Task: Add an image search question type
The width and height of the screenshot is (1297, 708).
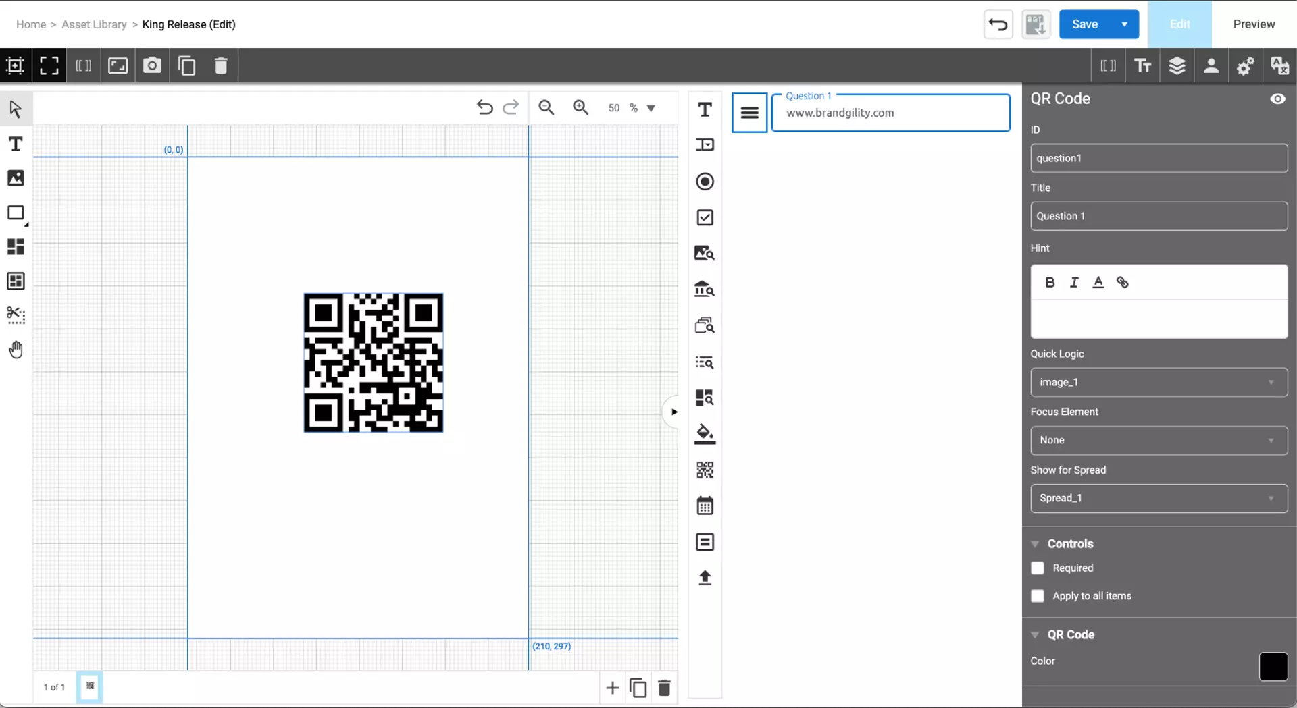Action: point(705,253)
